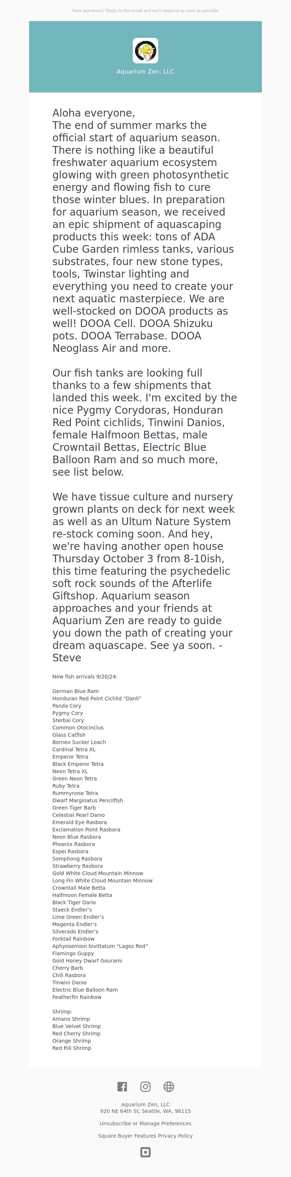291x1177 pixels.
Task: Click the 'Shrimp:' list heading
Action: (62, 1011)
